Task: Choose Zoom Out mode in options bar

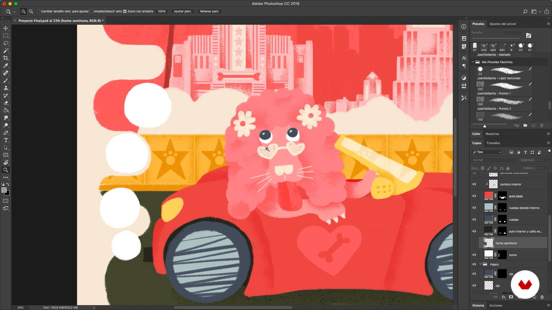Action: [31, 11]
